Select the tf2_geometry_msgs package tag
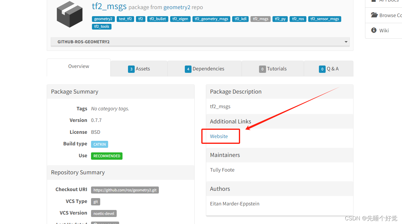402x224 pixels. [x=211, y=19]
